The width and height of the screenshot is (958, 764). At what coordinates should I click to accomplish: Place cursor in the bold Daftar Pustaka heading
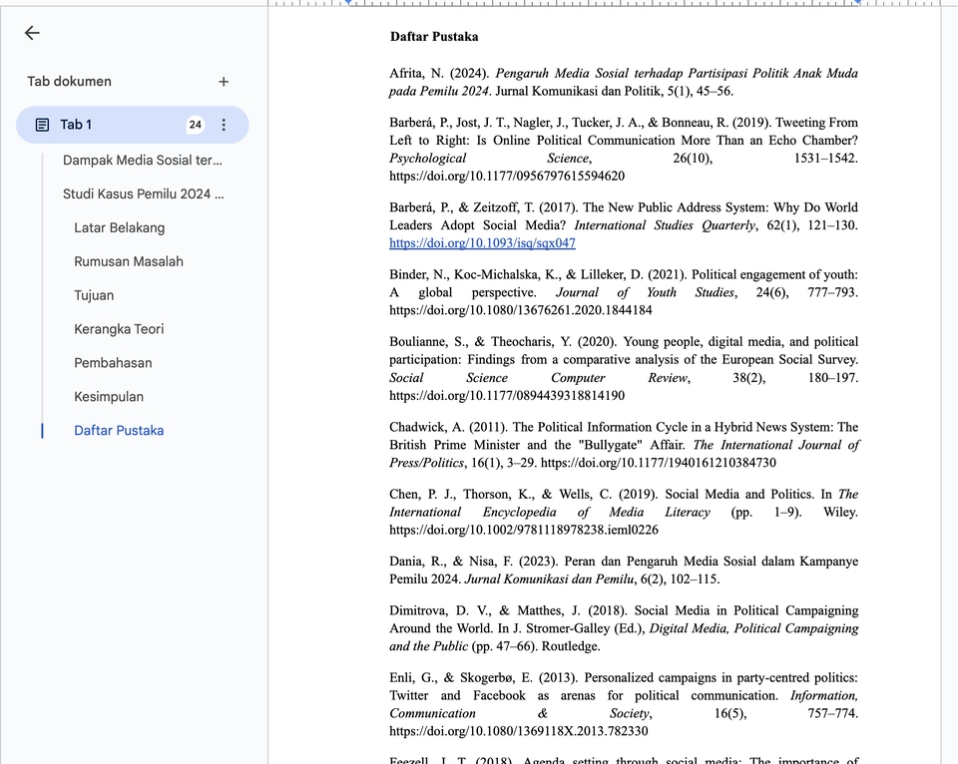433,37
